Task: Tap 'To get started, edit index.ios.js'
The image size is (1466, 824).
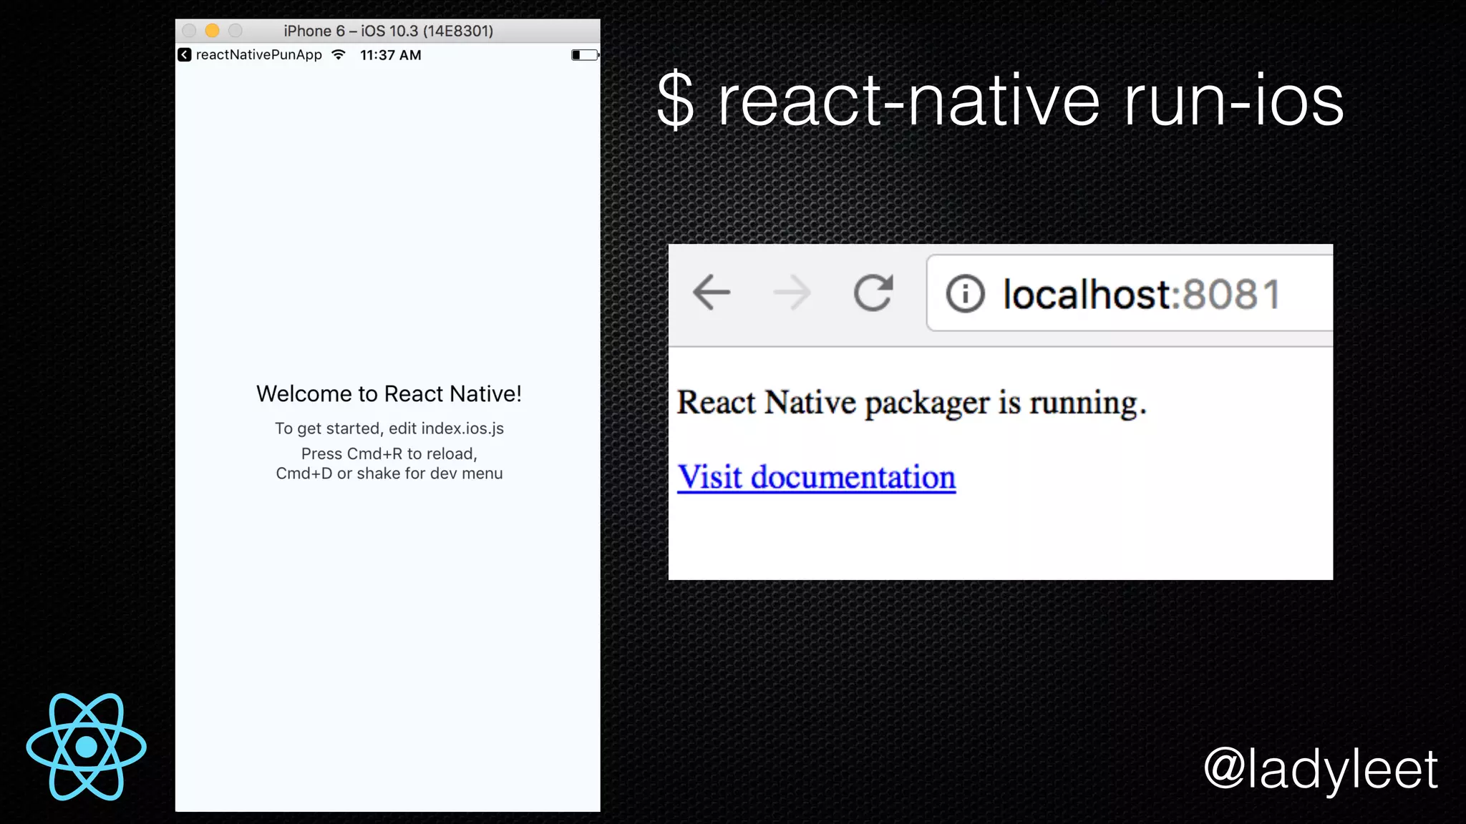Action: click(389, 428)
